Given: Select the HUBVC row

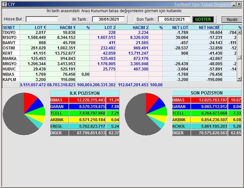Looking at the screenshot, I should (x=119, y=69).
